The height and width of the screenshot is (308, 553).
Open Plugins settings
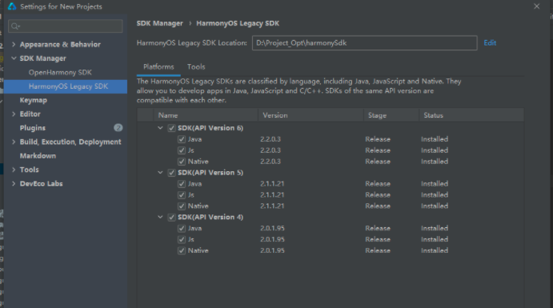point(33,128)
